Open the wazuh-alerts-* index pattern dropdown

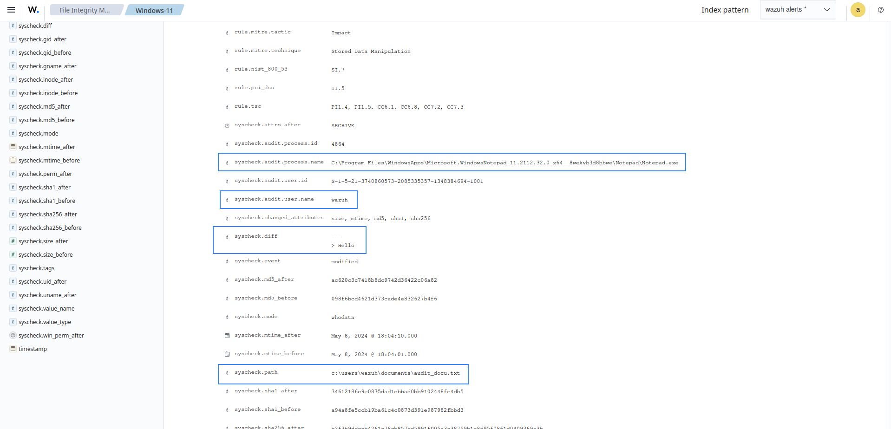797,10
